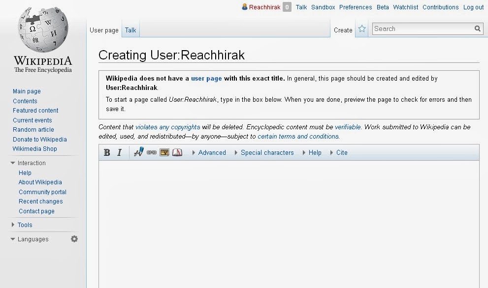
Task: Open Reachhirak username link
Action: point(264,7)
